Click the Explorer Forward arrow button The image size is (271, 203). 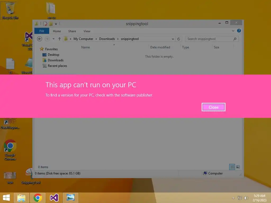click(47, 39)
